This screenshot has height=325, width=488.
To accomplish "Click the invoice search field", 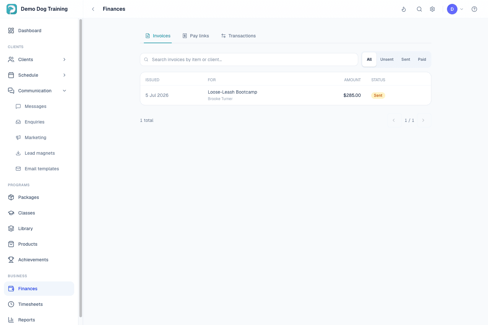I will point(249,59).
